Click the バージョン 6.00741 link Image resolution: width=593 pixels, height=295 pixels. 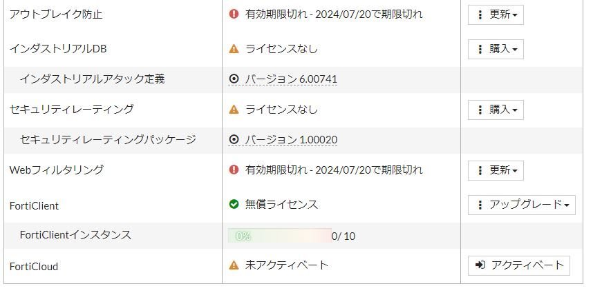pos(291,79)
